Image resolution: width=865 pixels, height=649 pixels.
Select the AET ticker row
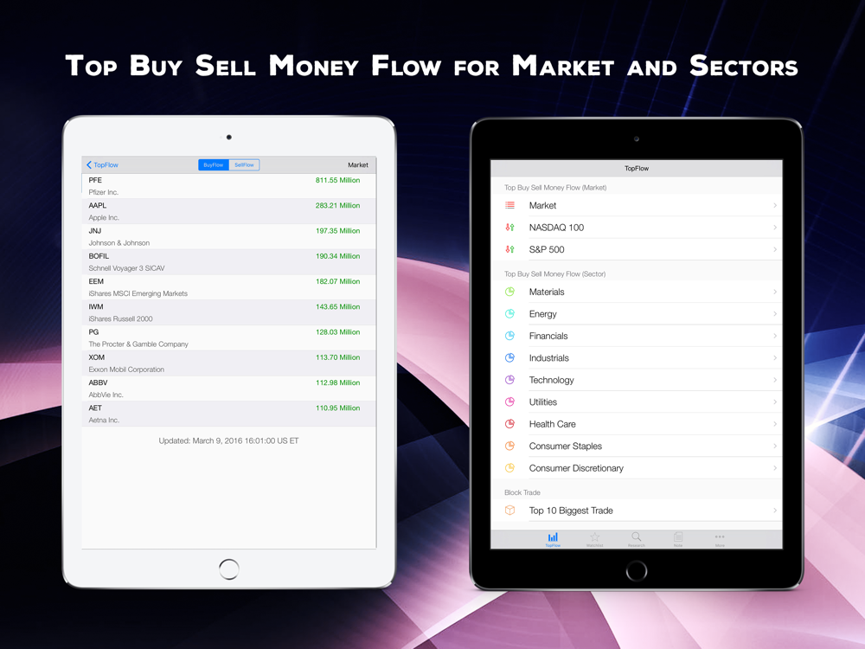coord(229,414)
